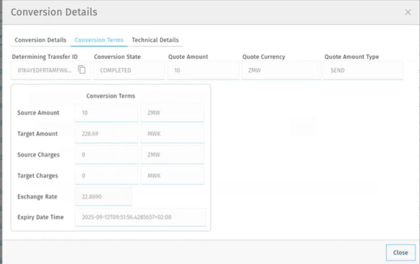Select the Source Charges ZMW currency field

click(173, 154)
